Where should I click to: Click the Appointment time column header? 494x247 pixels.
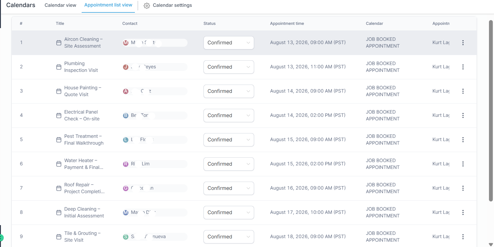pos(287,23)
